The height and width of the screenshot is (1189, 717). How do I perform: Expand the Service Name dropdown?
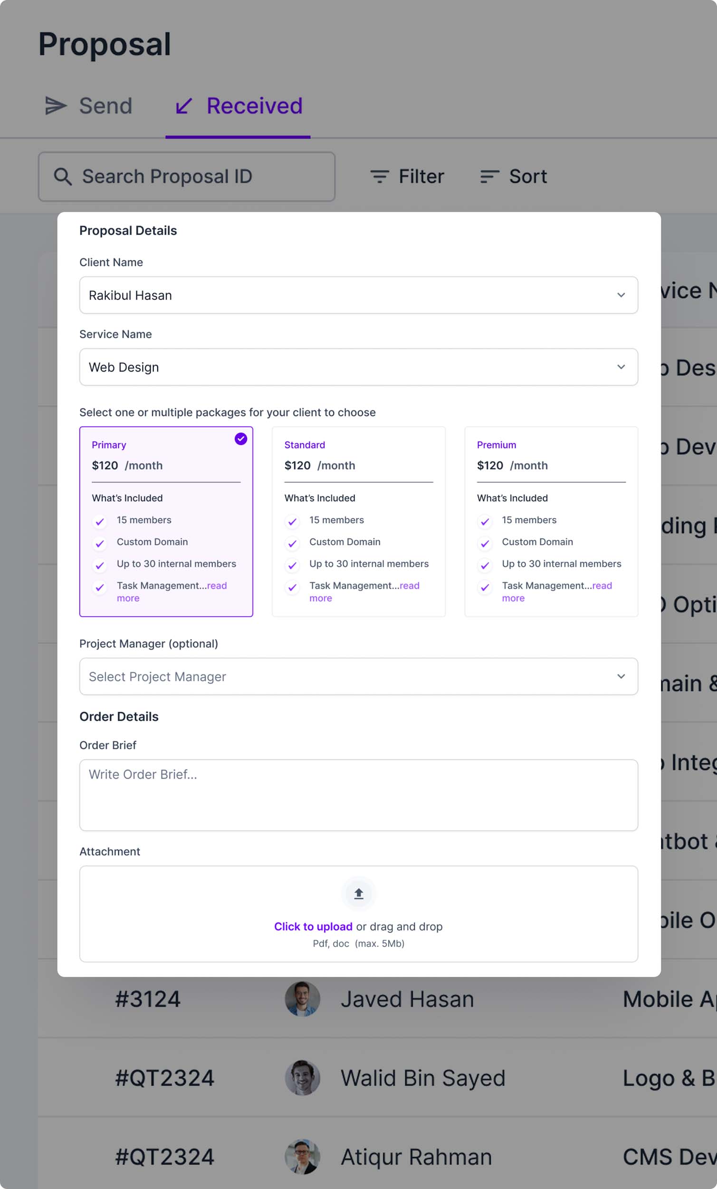358,367
